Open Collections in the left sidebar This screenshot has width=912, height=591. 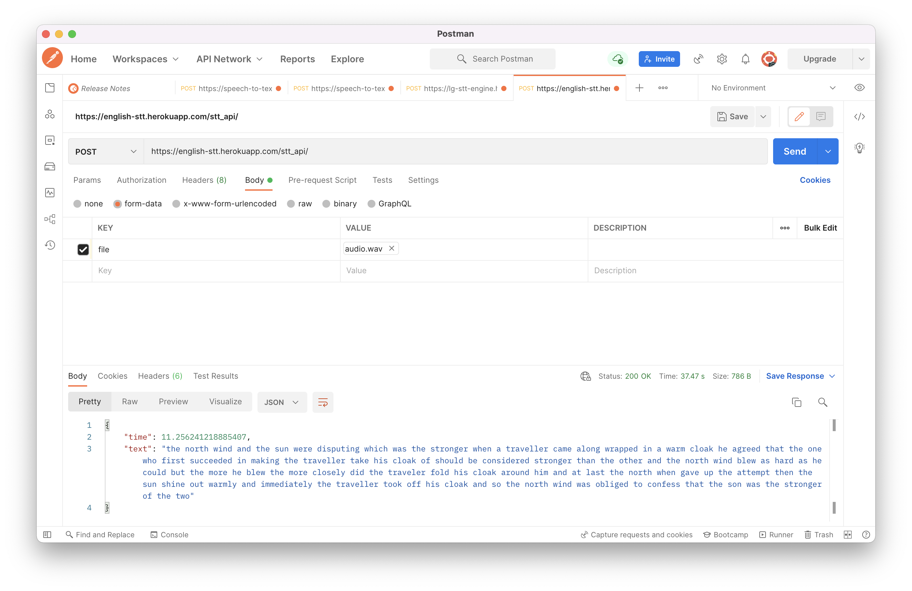click(50, 88)
